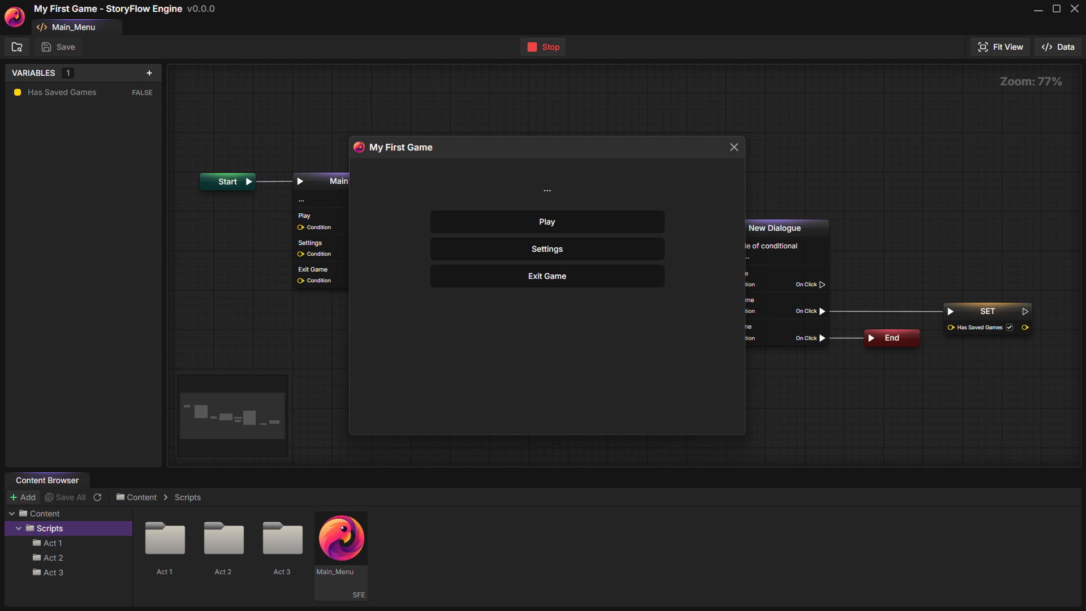Click Exit Game in the game dialog
Image resolution: width=1086 pixels, height=611 pixels.
click(x=546, y=276)
